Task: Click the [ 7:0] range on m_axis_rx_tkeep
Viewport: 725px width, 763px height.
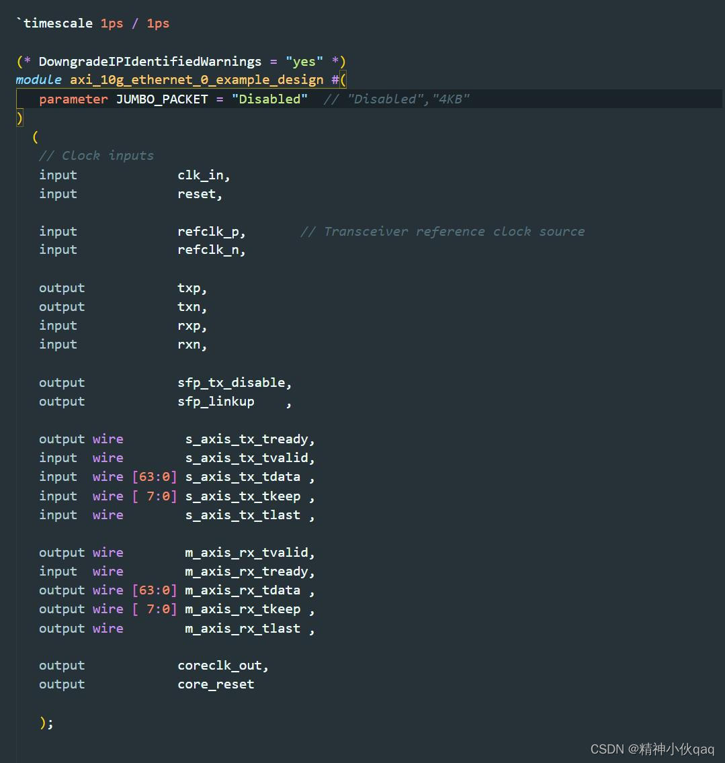Action: point(155,609)
